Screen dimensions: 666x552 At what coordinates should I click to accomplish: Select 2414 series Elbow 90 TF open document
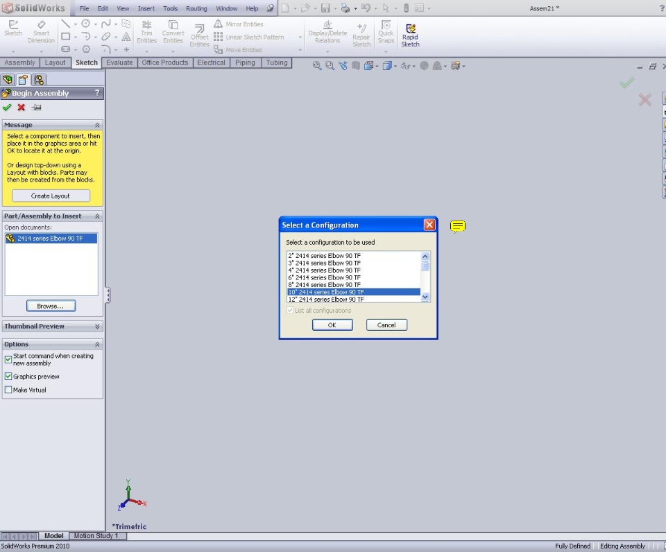(51, 239)
